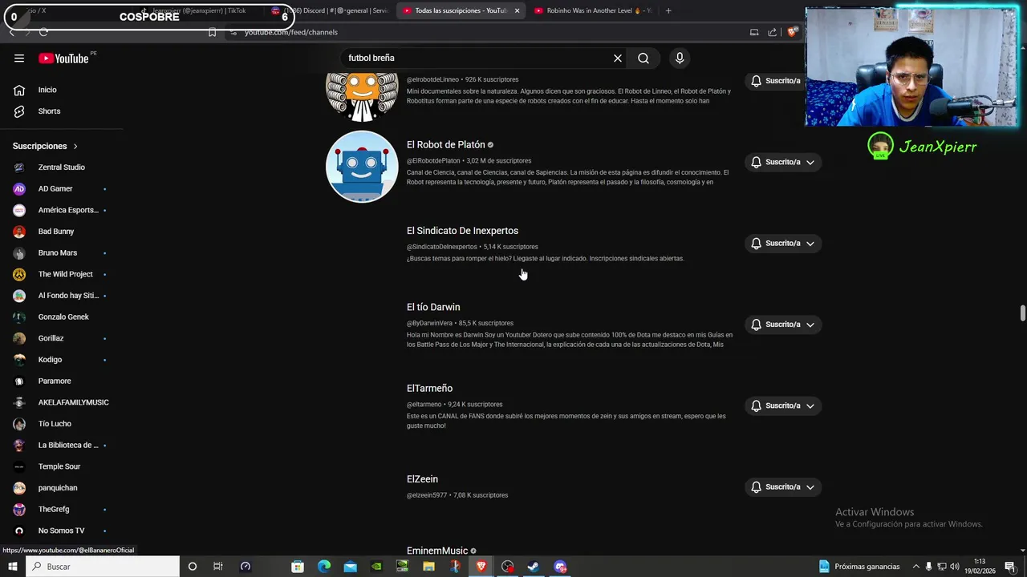Open Gonzalo Genek in the sidebar
1027x577 pixels.
[x=62, y=317]
